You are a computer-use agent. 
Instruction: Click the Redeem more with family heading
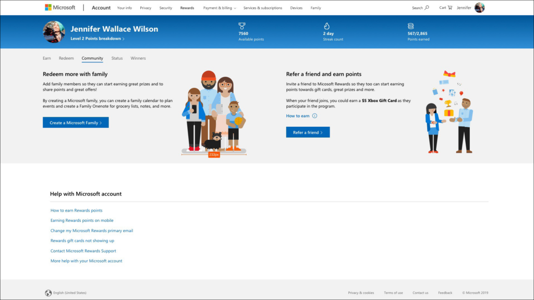click(75, 74)
